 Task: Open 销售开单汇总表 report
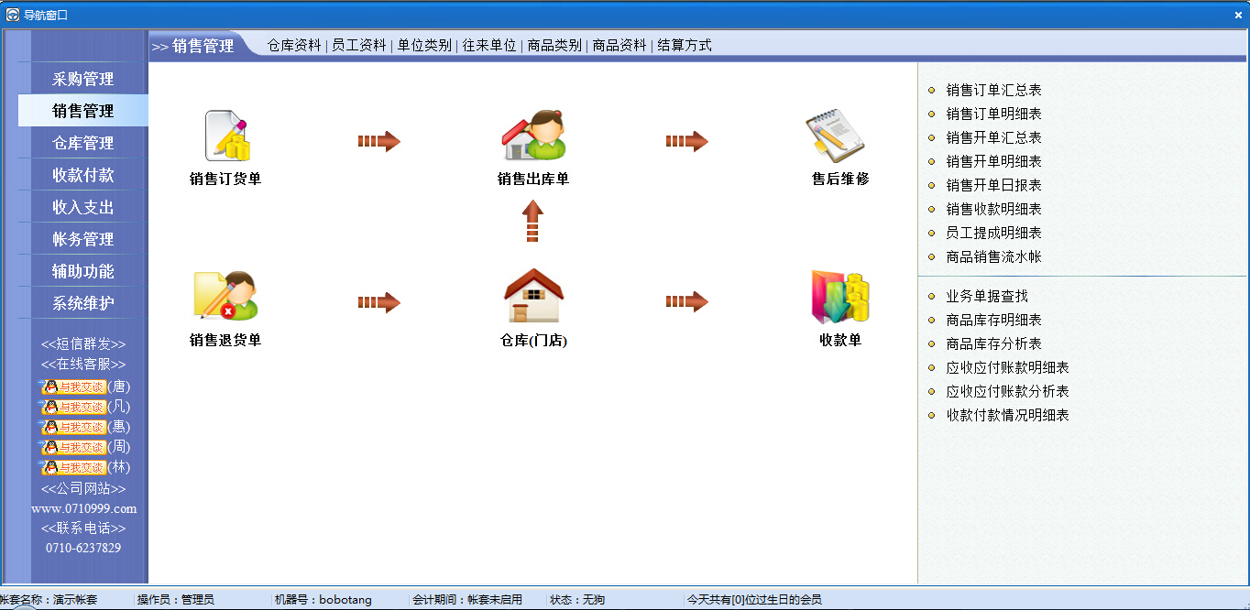point(993,137)
